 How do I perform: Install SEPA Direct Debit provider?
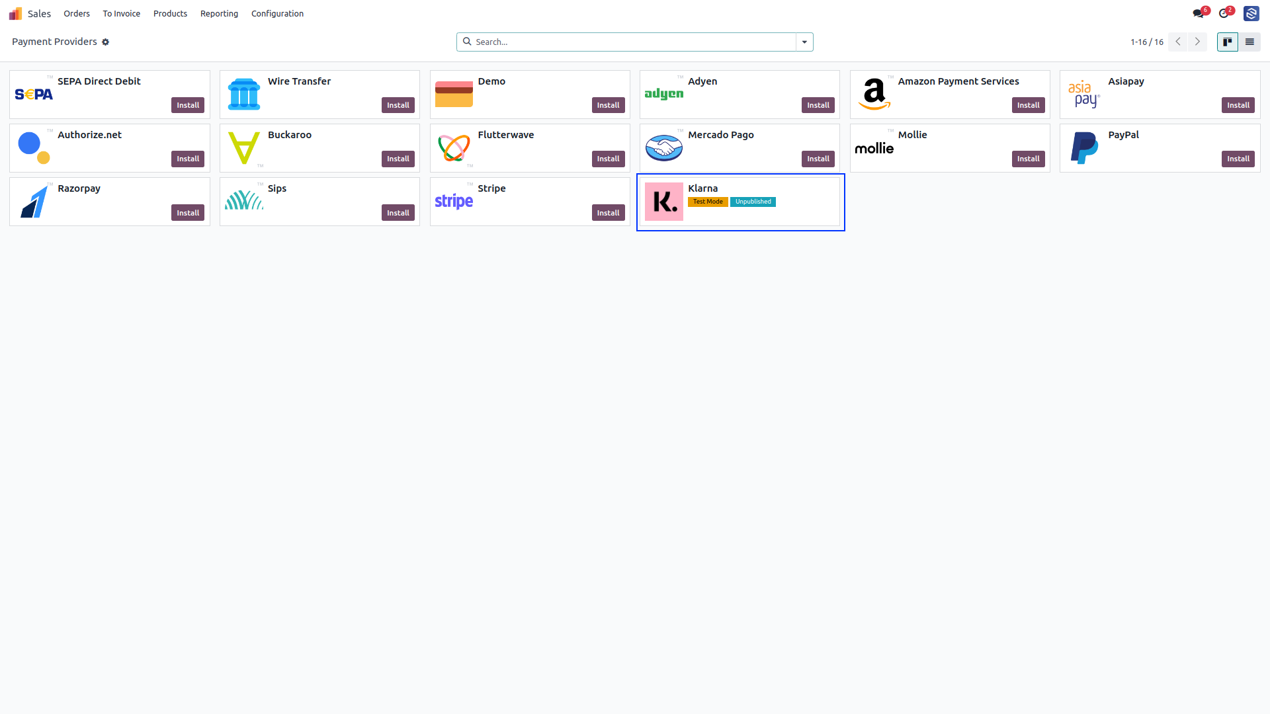click(188, 105)
